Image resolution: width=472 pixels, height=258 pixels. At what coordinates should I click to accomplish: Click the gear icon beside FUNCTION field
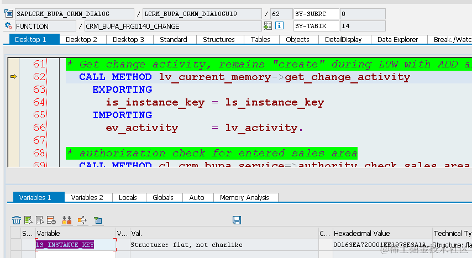pyautogui.click(x=8, y=26)
